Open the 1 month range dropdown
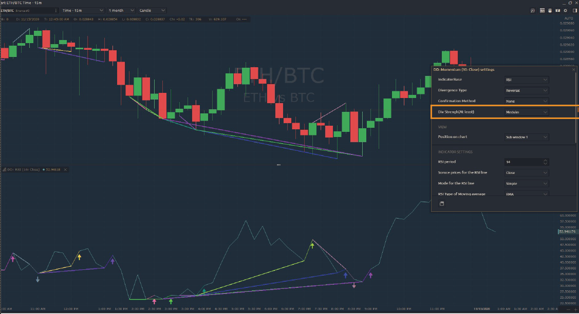This screenshot has height=314, width=579. tap(121, 10)
